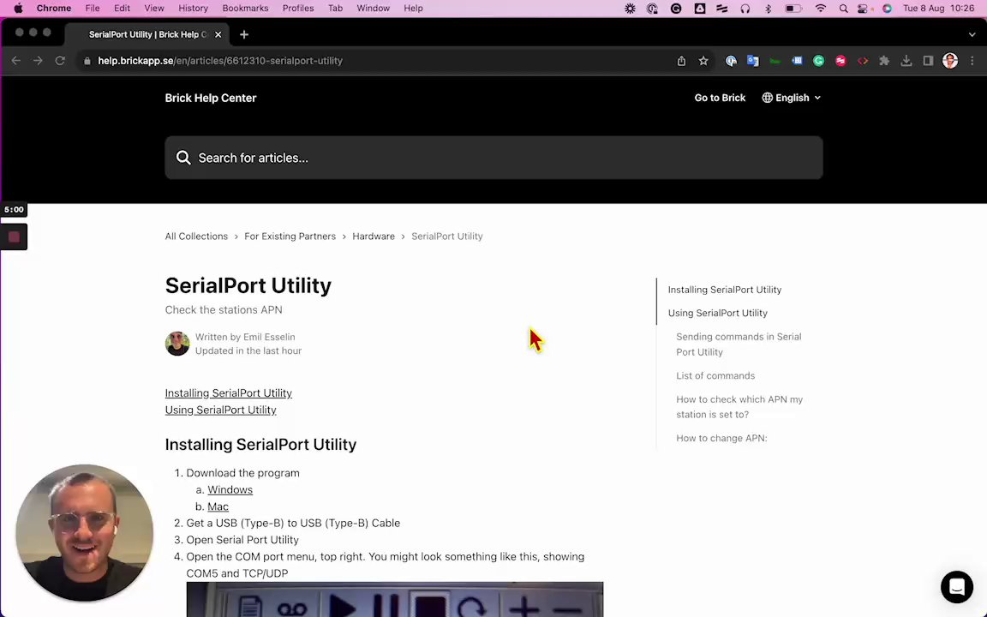Open Brick Help Center home link
This screenshot has width=987, height=617.
pyautogui.click(x=210, y=98)
